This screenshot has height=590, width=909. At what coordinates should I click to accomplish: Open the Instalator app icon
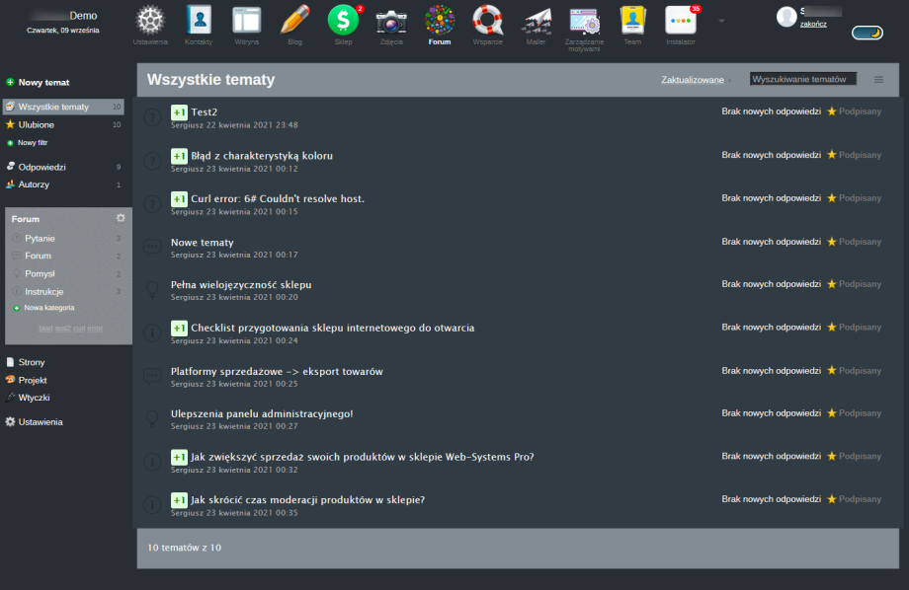click(x=680, y=21)
